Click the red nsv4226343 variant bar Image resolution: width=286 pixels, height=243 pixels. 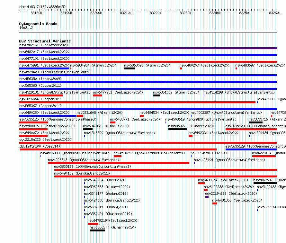[x=119, y=163]
